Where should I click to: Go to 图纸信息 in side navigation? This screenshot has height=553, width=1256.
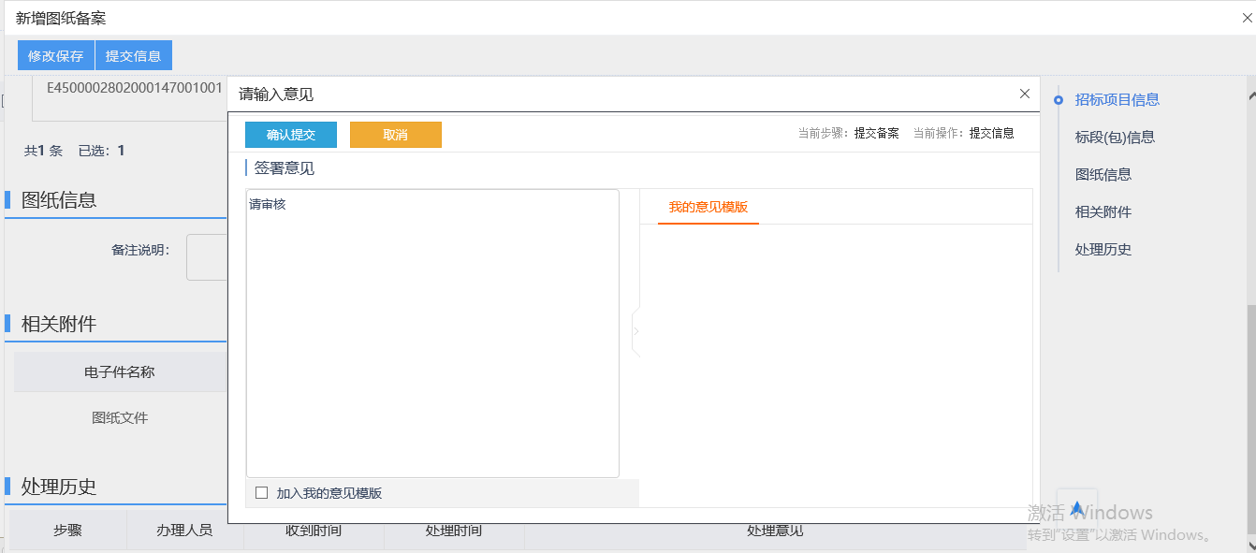pyautogui.click(x=1103, y=175)
